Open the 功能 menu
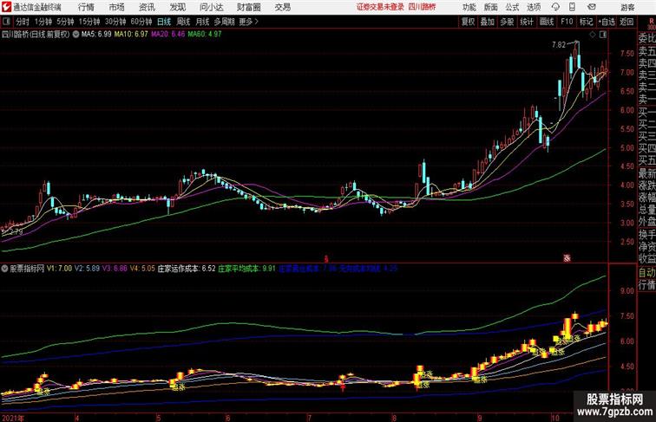656x422 pixels. point(469,7)
